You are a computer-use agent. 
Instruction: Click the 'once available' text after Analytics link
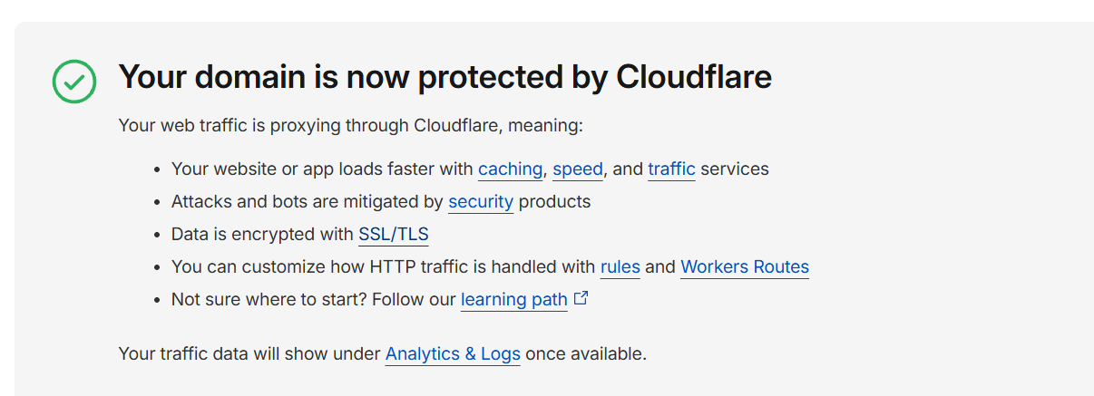(586, 353)
